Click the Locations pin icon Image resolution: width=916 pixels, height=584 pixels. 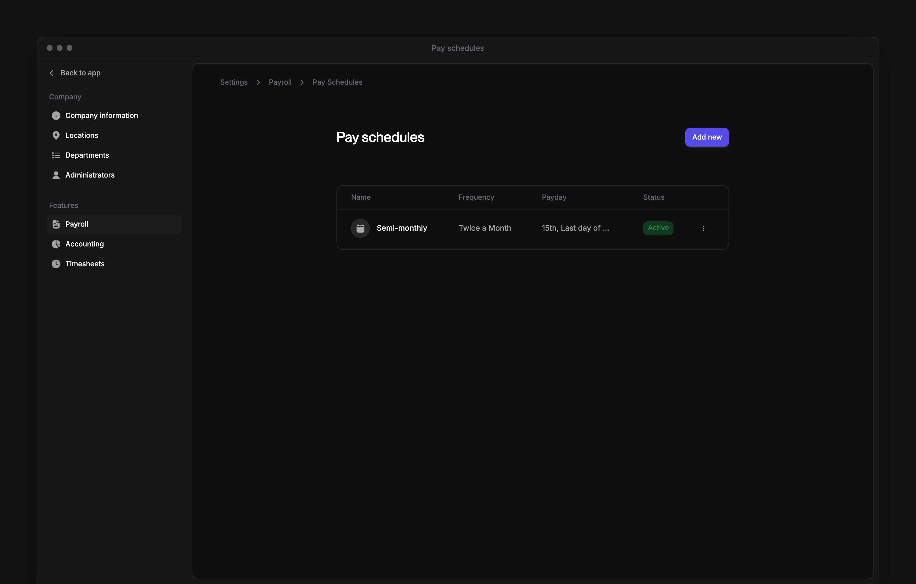[x=56, y=135]
